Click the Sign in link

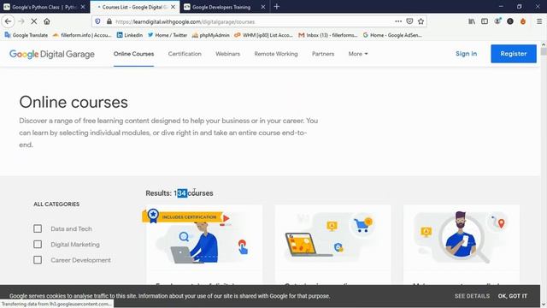tap(466, 54)
